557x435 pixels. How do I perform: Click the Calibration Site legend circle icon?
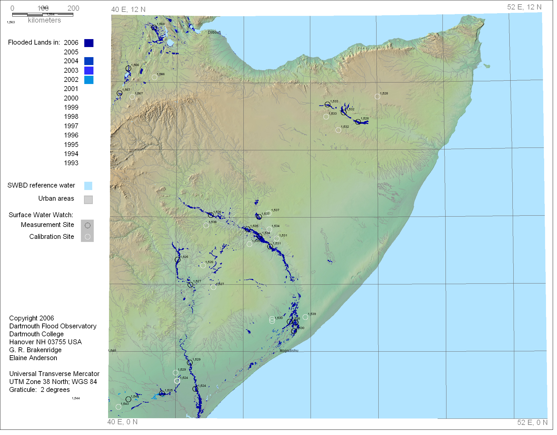click(88, 237)
